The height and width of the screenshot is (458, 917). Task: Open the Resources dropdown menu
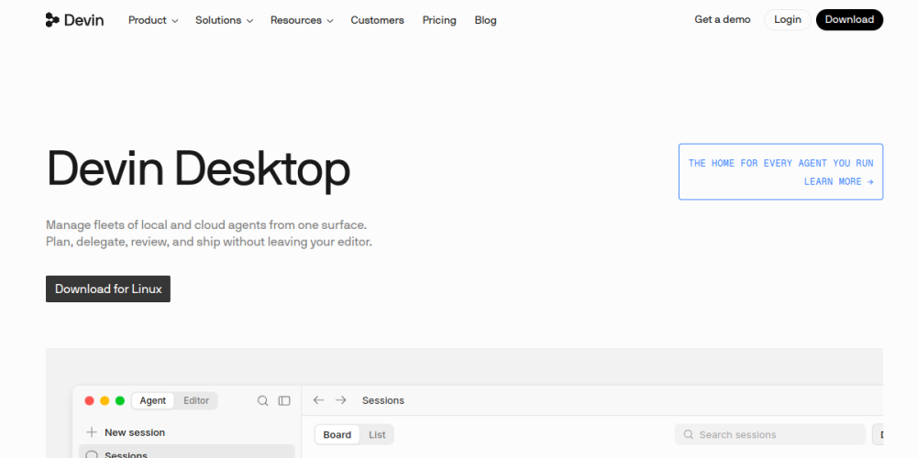point(302,20)
